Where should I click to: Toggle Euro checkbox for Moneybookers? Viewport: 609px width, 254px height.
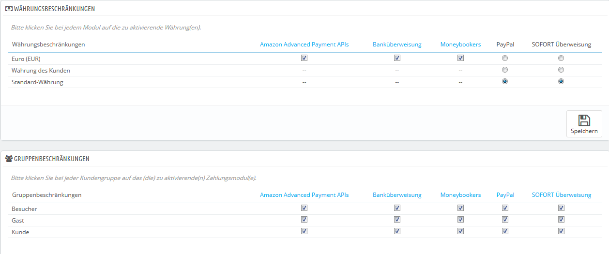[x=460, y=58]
